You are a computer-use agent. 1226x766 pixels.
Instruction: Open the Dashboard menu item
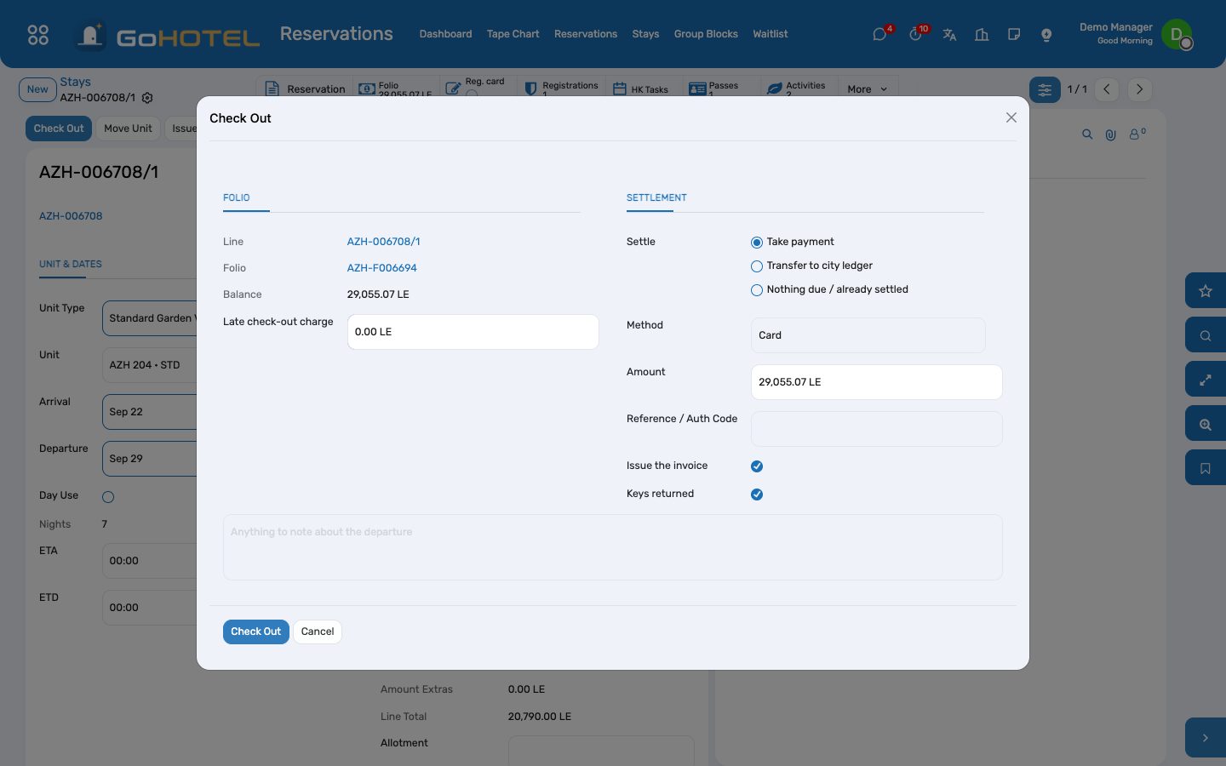coord(445,34)
